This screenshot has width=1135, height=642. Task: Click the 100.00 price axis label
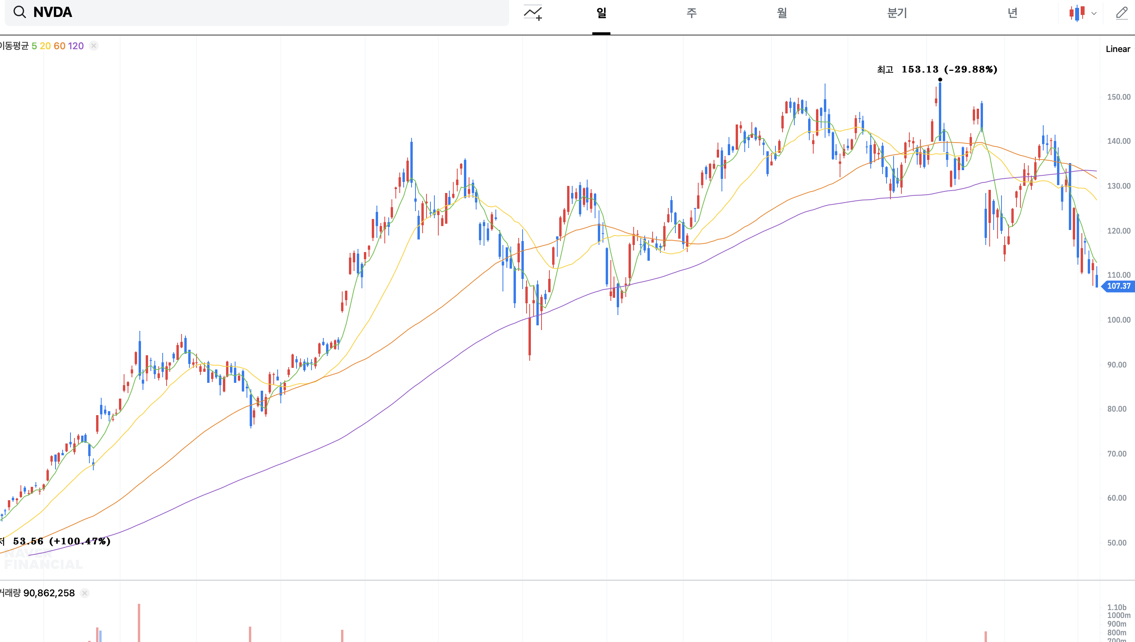(1119, 320)
